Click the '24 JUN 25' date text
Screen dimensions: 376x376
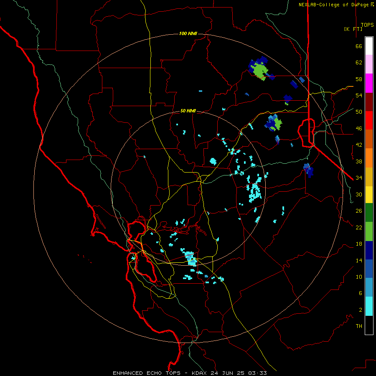227,373
